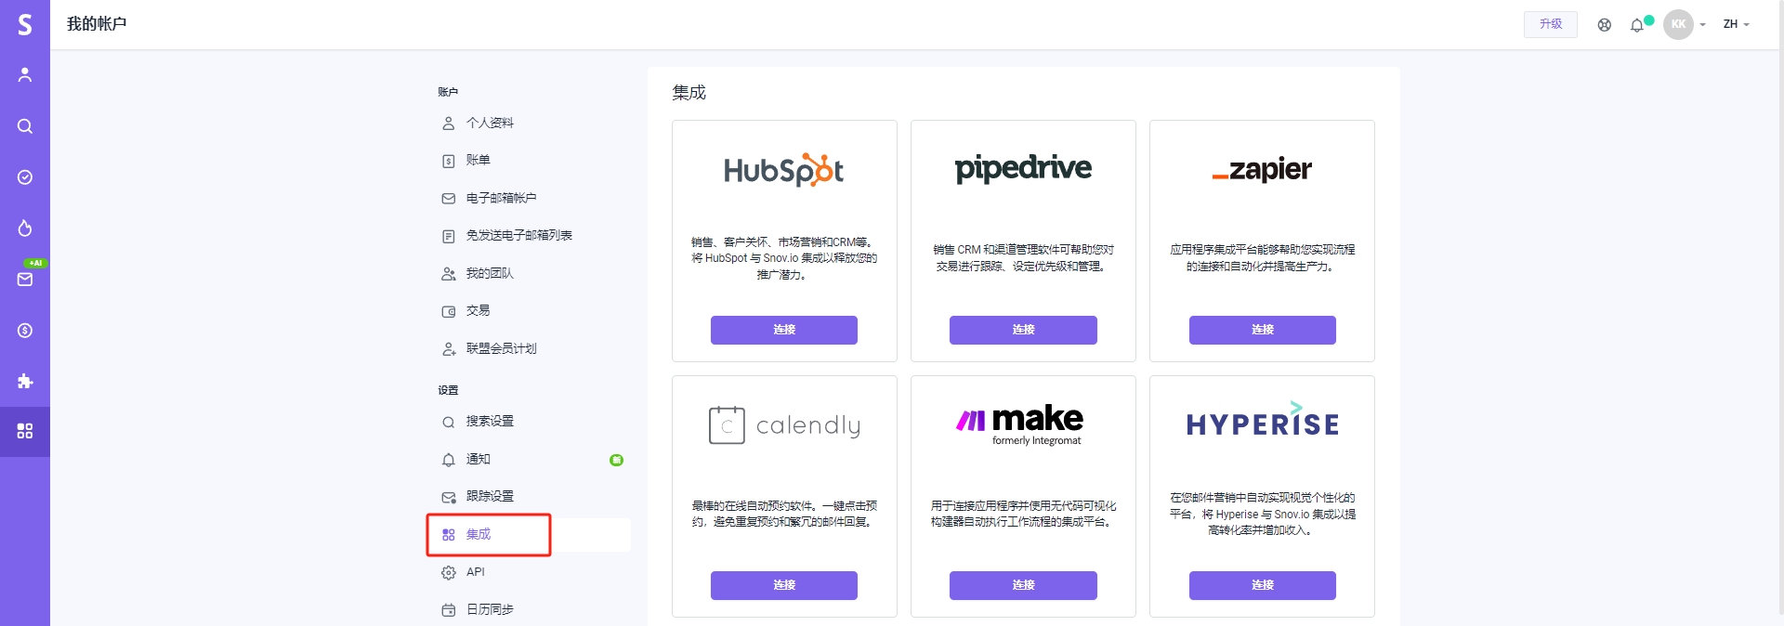The image size is (1784, 626).
Task: Click the HubSpot card 连接 button
Action: tap(784, 330)
